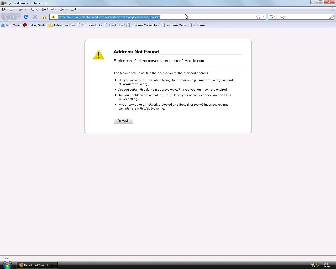This screenshot has height=269, width=336.
Task: Open the Most Visited bookmarks folder
Action: point(11,25)
